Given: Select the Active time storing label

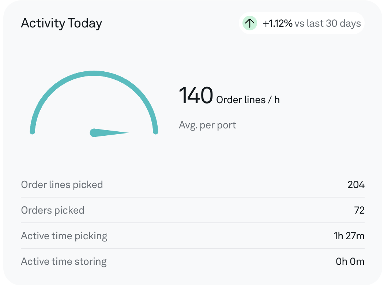Looking at the screenshot, I should pyautogui.click(x=64, y=262).
